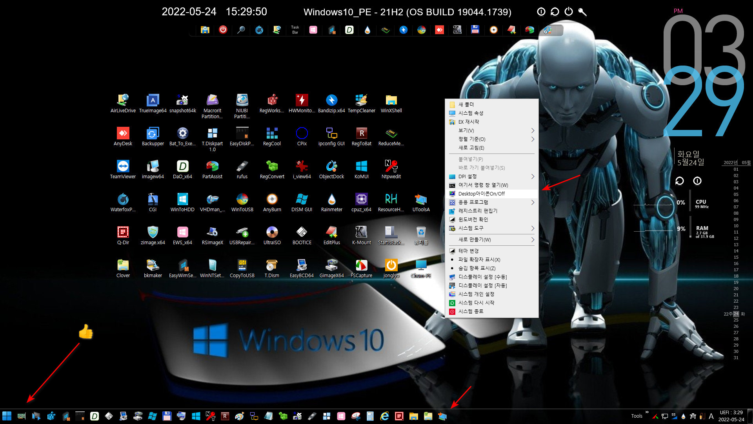Launch BOOTICE desktop icon
Screen dimensions: 753x424
tap(302, 235)
